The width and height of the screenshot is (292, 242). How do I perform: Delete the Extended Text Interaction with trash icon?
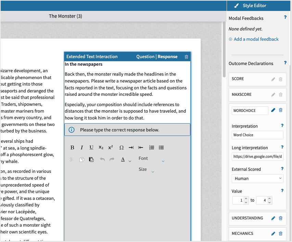186,56
